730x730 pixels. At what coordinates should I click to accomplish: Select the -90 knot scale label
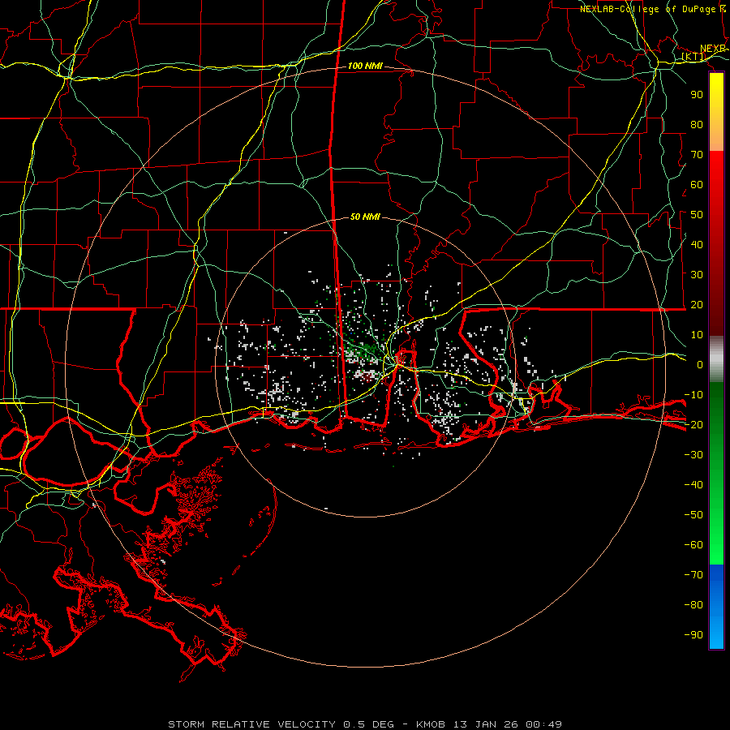[x=693, y=635]
